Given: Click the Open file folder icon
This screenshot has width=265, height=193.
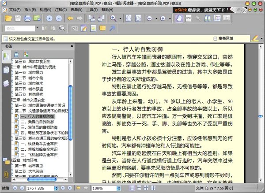Looking at the screenshot, I should click(8, 18).
